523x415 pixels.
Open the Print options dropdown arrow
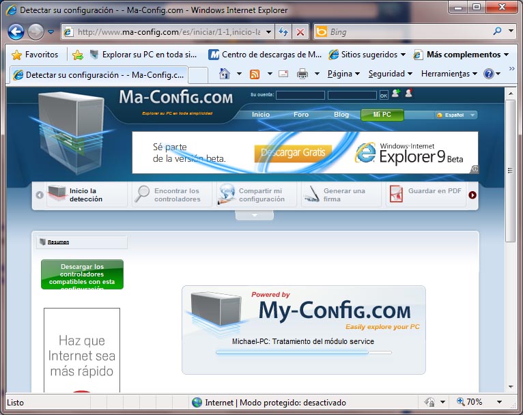(x=317, y=74)
